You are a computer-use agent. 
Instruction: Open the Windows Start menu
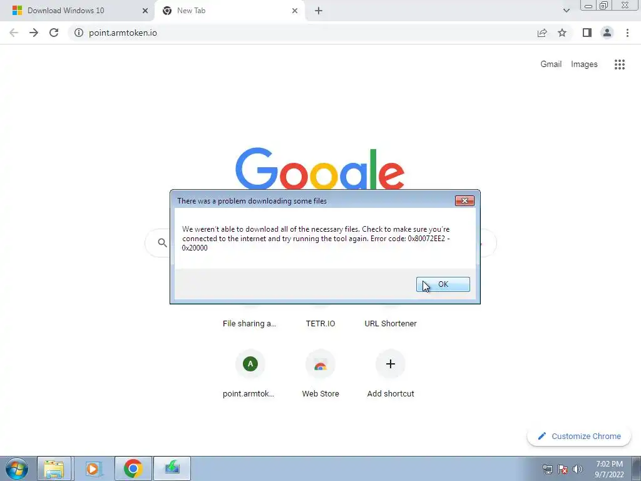tap(16, 468)
